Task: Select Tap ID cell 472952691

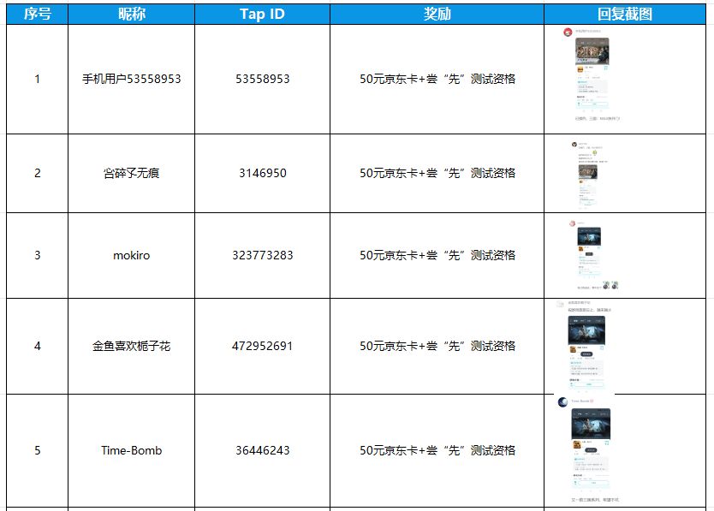Action: [x=262, y=346]
